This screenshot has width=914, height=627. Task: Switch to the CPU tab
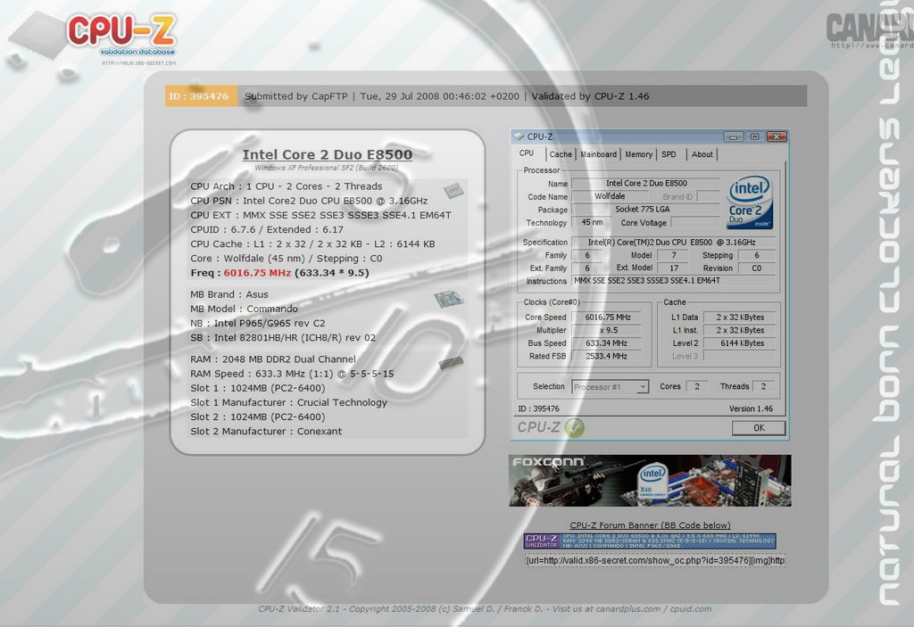click(x=527, y=153)
